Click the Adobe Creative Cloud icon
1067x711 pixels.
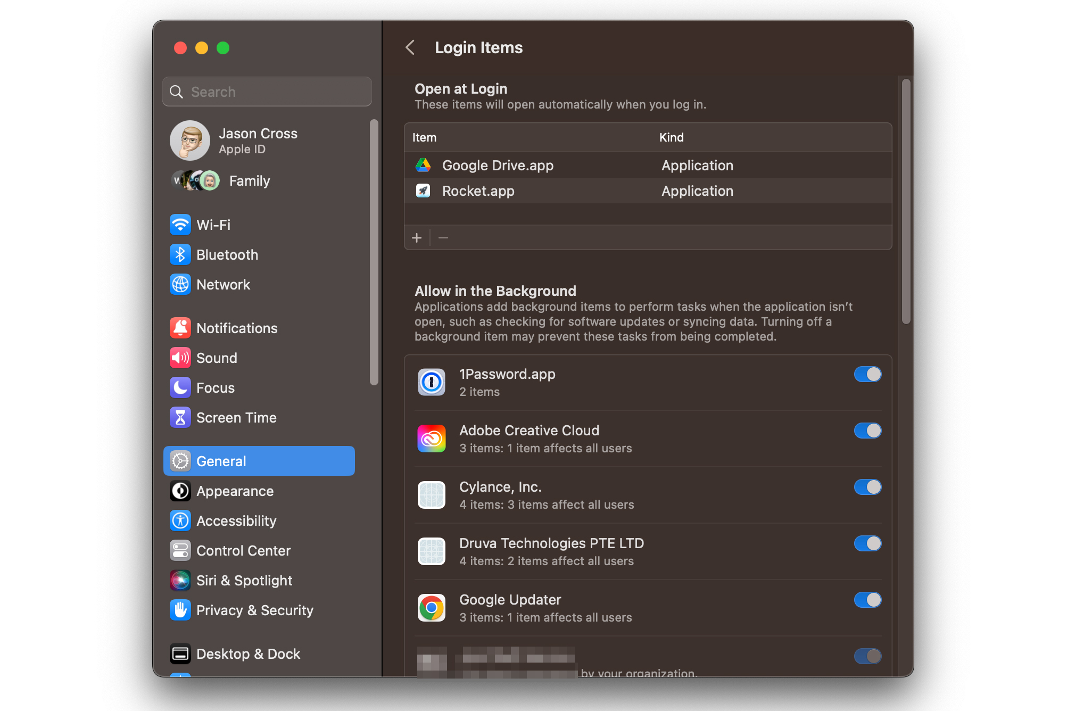pyautogui.click(x=432, y=439)
